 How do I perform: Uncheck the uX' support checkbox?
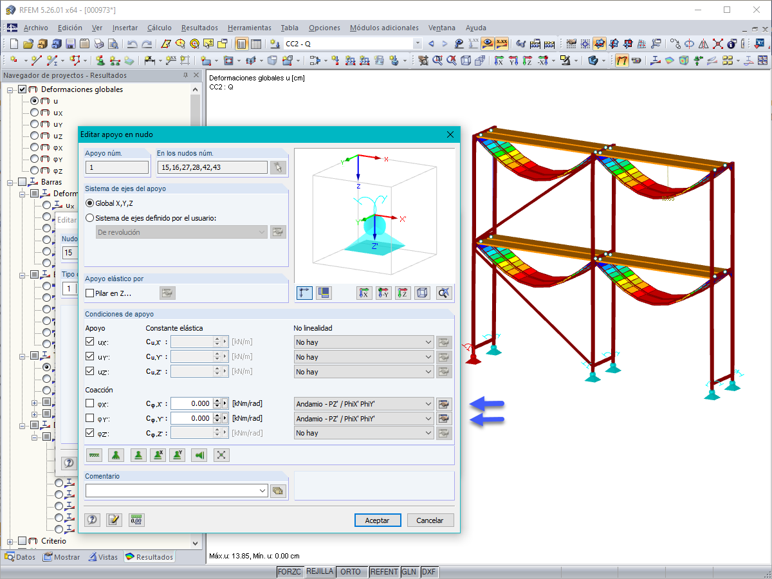90,342
